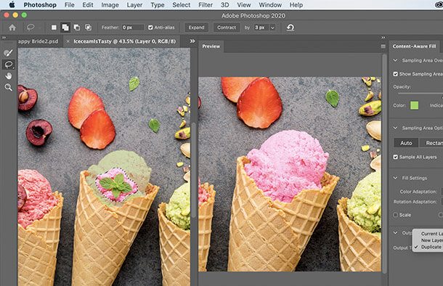Open the File menu
Viewport: 443px width, 286px height.
tap(70, 5)
